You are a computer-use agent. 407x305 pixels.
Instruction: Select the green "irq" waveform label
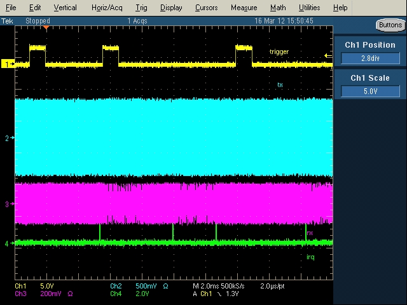[x=310, y=257]
